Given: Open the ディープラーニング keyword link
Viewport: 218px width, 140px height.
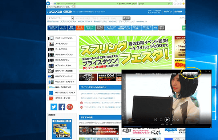Looking at the screenshot, I should click(x=127, y=21).
